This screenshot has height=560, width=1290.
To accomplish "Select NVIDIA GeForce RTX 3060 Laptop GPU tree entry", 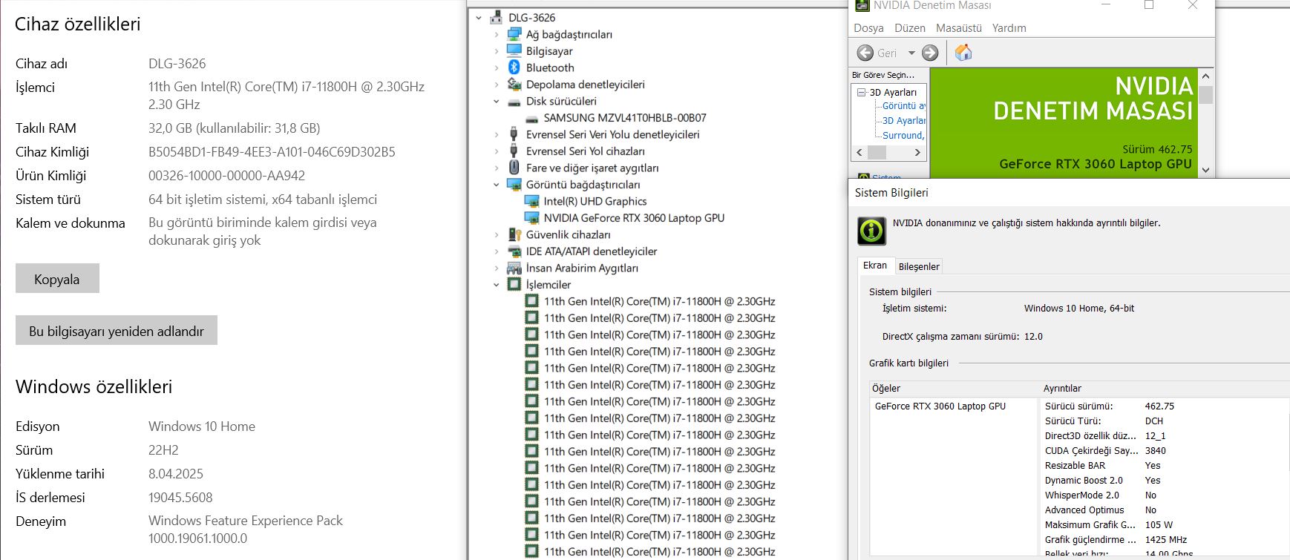I will click(x=634, y=218).
